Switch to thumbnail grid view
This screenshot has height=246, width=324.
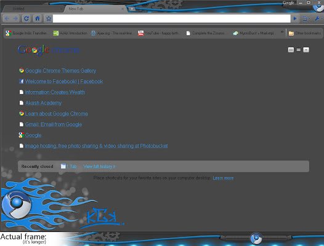(x=291, y=50)
